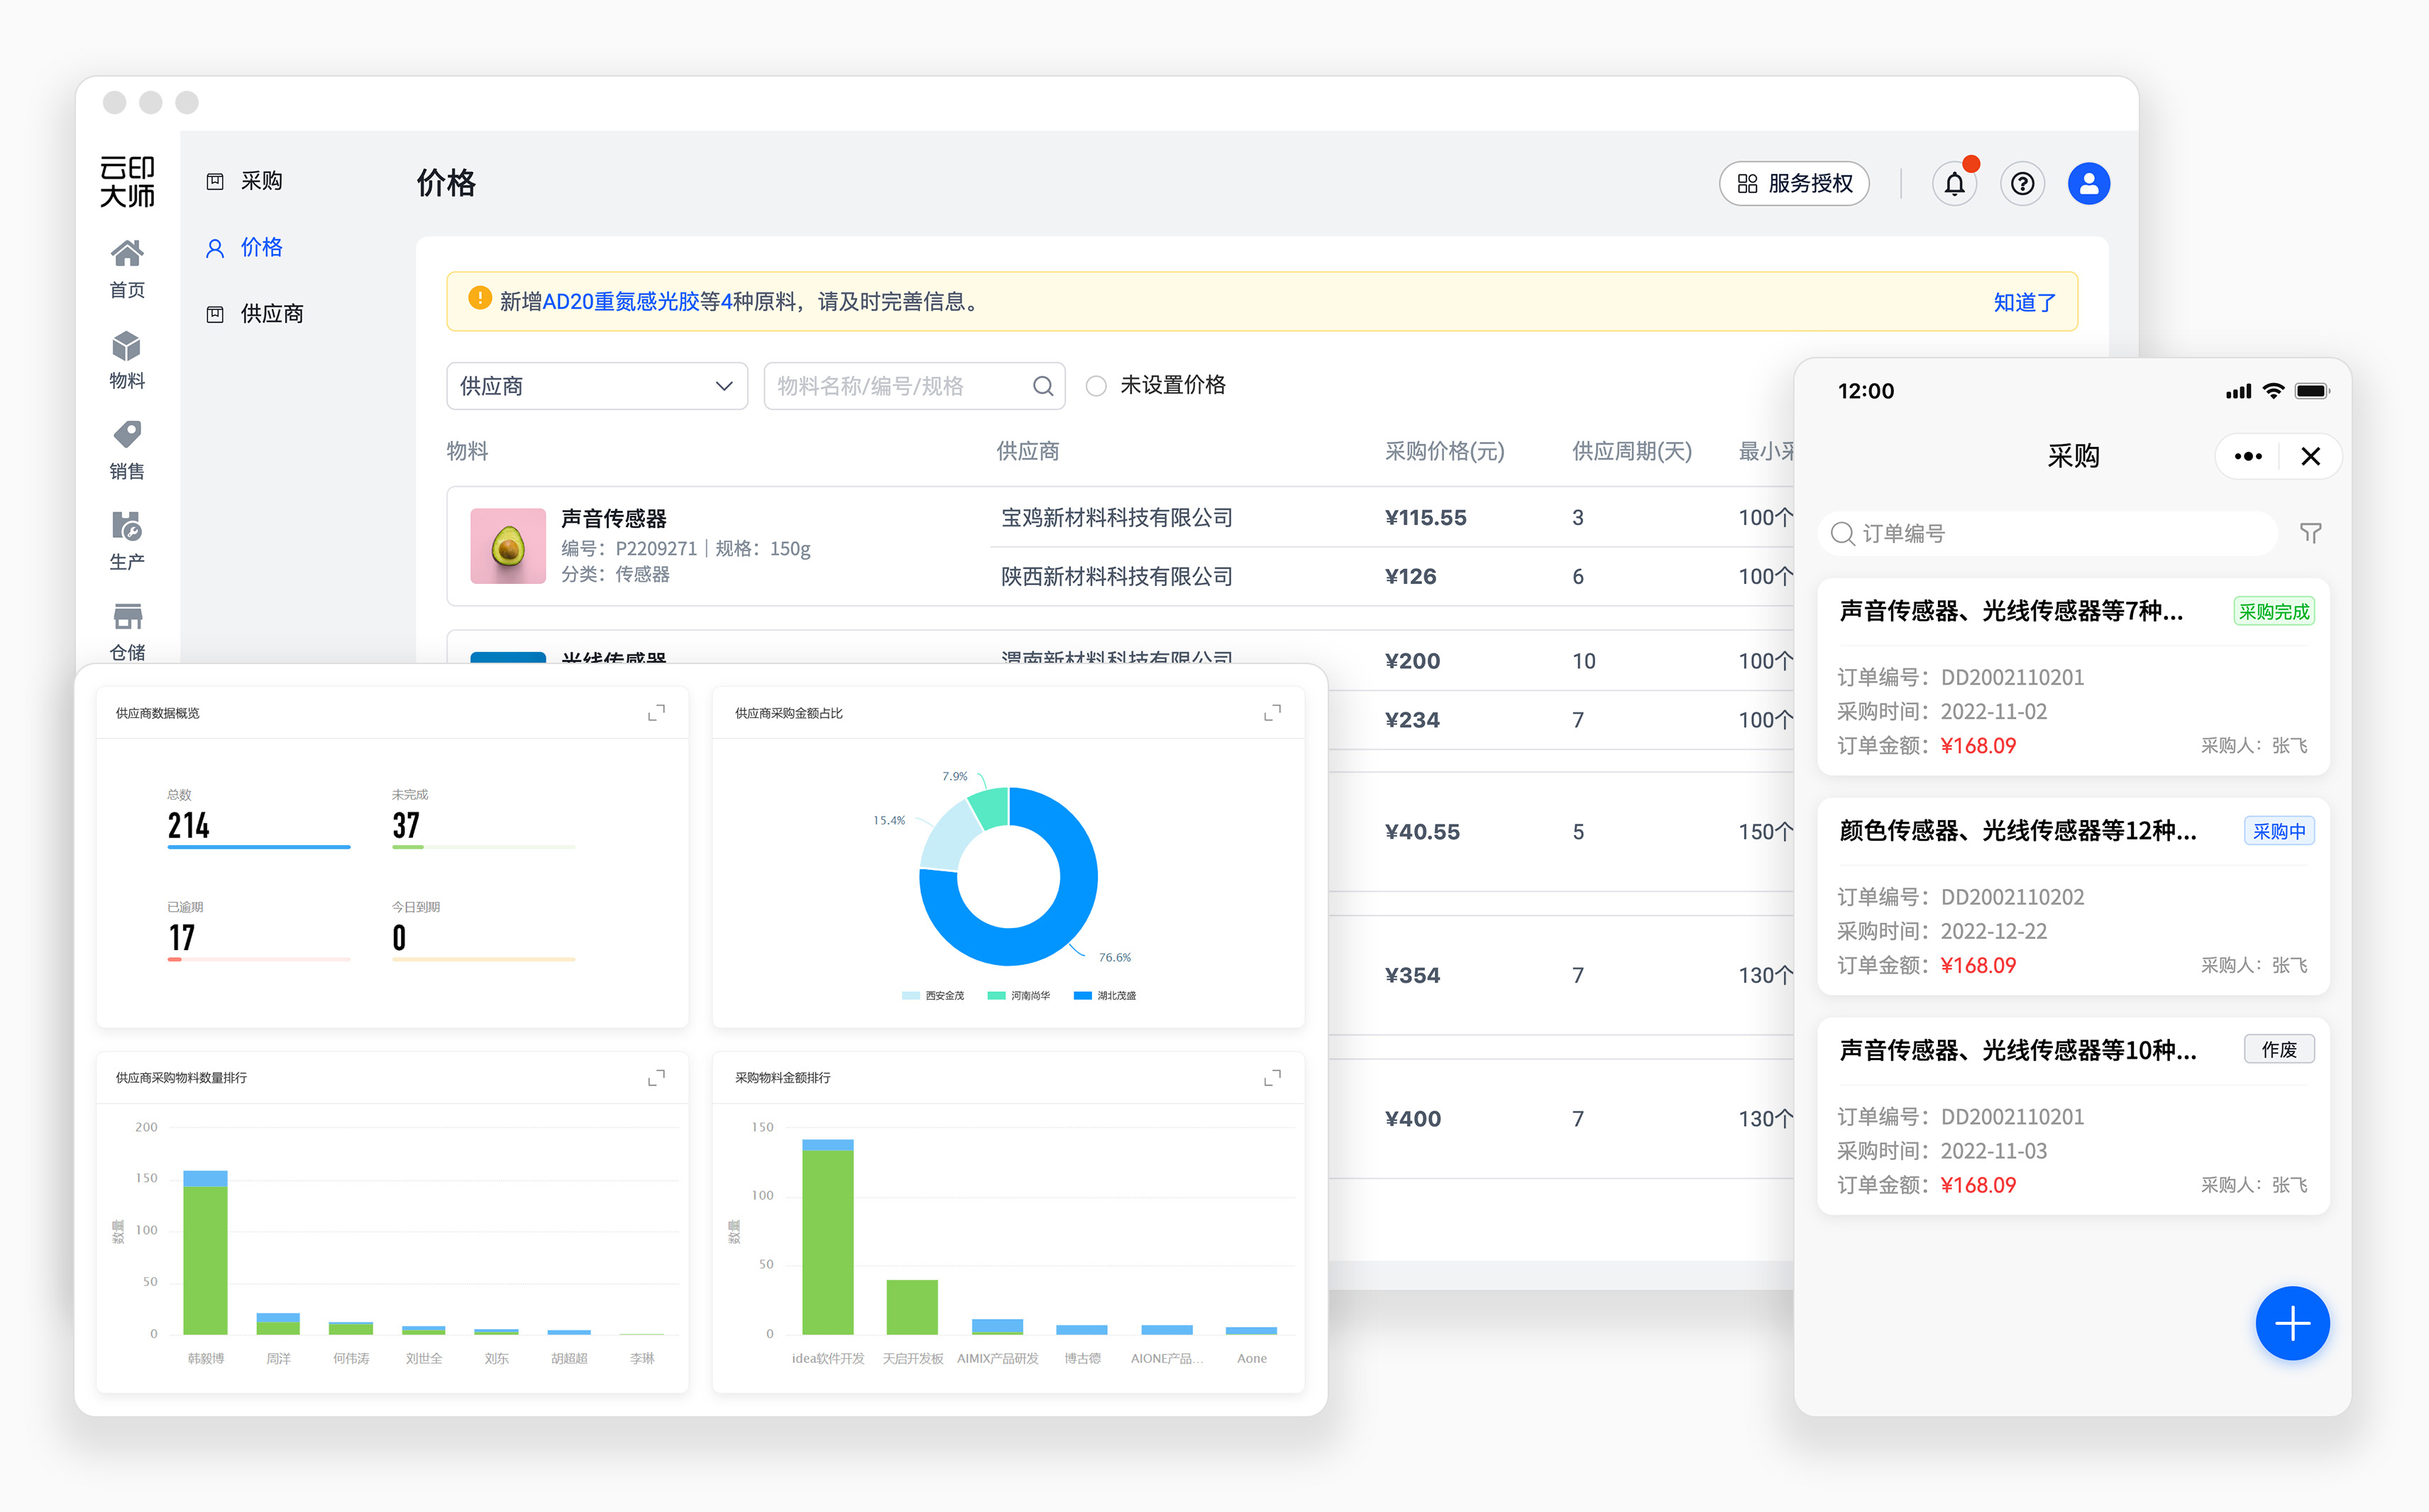Viewport: 2429px width, 1512px height.
Task: Open the AD20重氮感光胶 link in banner
Action: coord(620,301)
